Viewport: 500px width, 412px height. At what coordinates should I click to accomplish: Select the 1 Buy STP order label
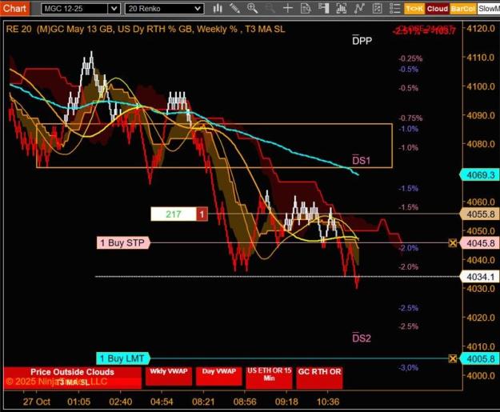pyautogui.click(x=122, y=243)
